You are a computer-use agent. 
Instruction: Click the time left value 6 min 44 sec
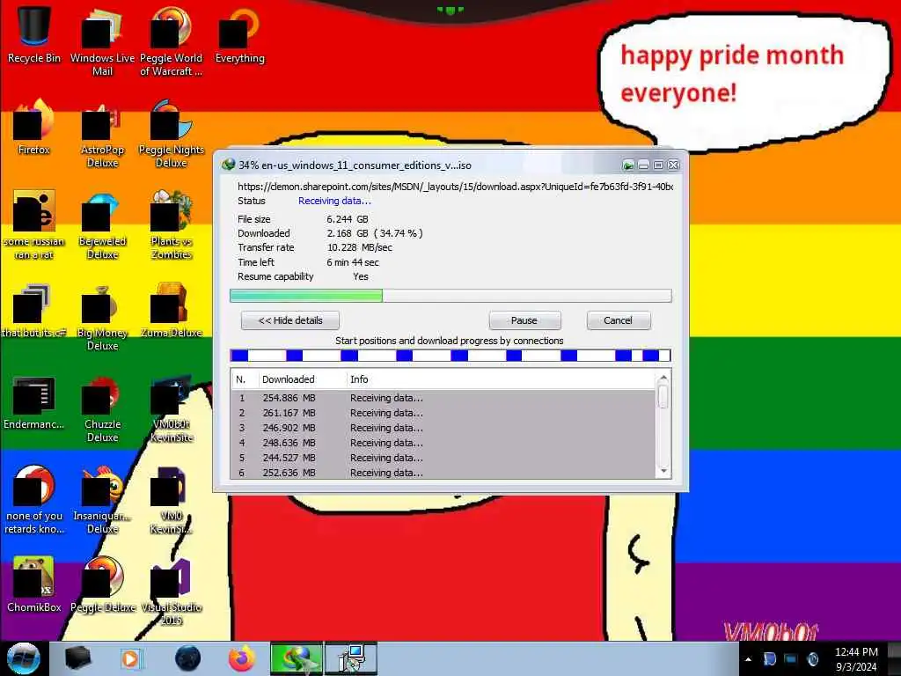[353, 262]
